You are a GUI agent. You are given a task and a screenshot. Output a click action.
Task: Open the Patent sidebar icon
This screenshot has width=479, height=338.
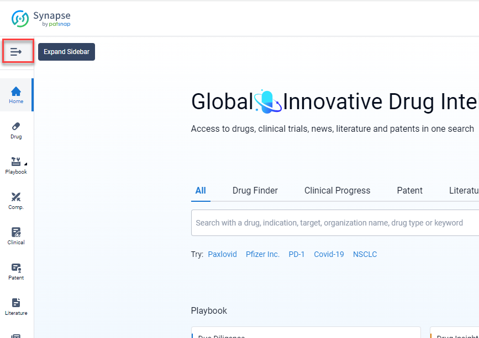coord(16,271)
